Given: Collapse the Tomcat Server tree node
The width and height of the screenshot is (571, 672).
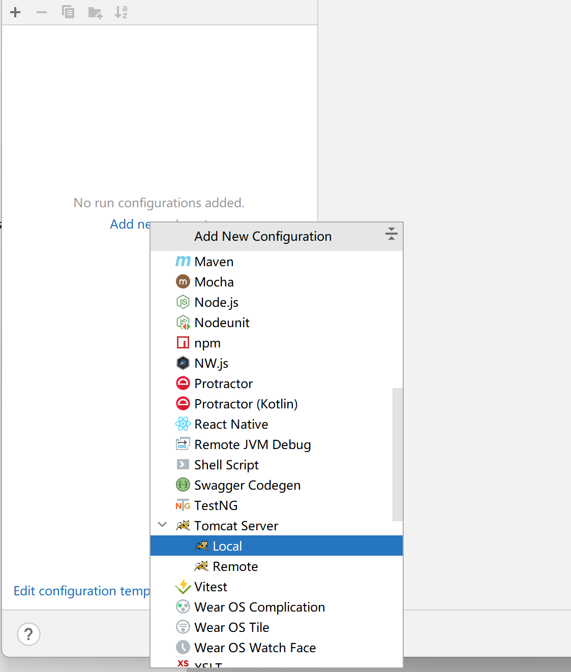Looking at the screenshot, I should click(162, 525).
